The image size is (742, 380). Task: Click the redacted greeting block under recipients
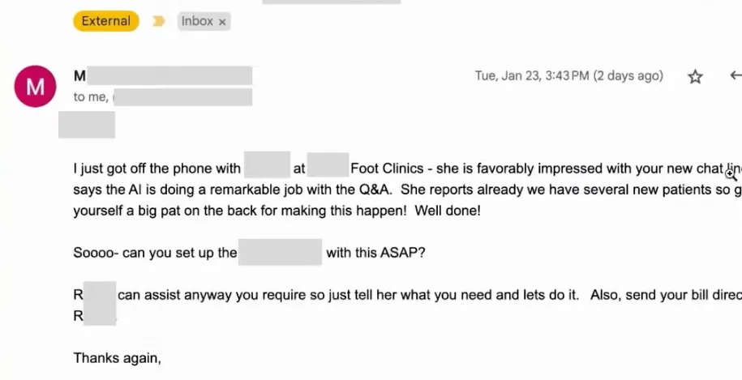[87, 126]
